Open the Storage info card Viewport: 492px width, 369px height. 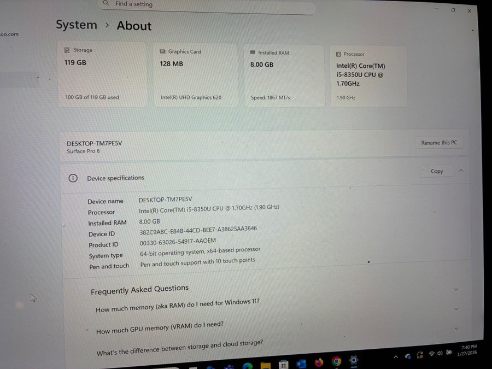coord(102,74)
